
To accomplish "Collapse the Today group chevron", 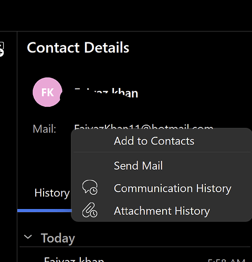I will coord(28,237).
